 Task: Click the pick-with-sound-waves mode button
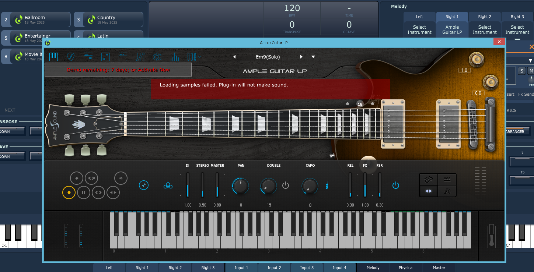(x=447, y=191)
